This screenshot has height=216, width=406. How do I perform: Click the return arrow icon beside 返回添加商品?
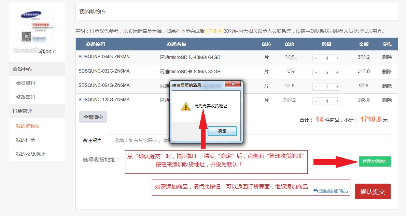pyautogui.click(x=316, y=191)
